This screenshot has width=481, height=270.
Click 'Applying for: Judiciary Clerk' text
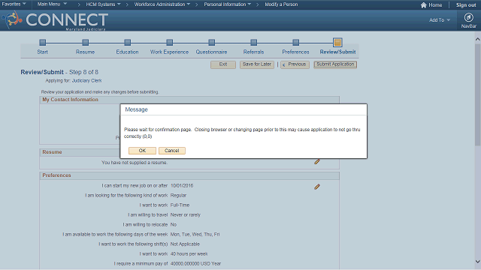coord(74,81)
